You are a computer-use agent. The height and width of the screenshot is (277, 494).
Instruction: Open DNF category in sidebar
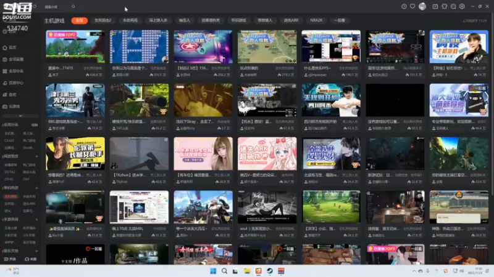(26, 179)
